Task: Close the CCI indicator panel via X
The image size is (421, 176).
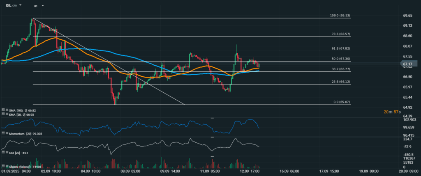Action: [x=7, y=152]
